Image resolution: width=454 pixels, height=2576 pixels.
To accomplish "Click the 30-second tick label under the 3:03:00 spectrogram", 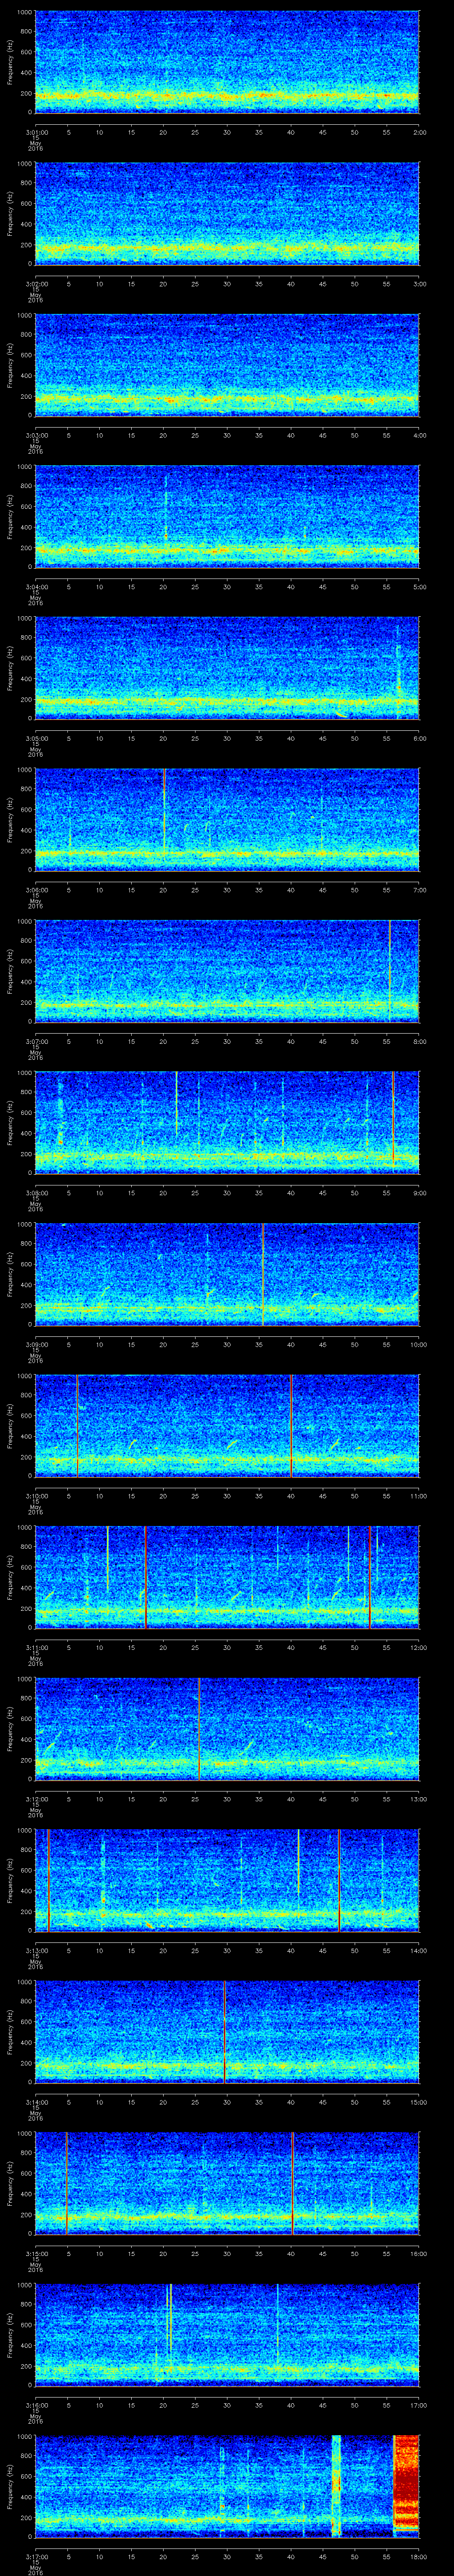I will [x=227, y=435].
